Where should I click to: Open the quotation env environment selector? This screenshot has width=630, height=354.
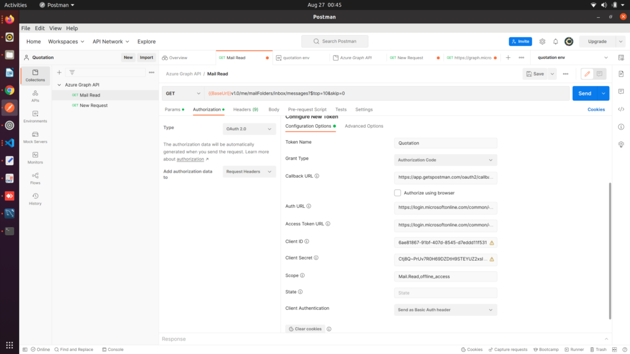point(572,57)
